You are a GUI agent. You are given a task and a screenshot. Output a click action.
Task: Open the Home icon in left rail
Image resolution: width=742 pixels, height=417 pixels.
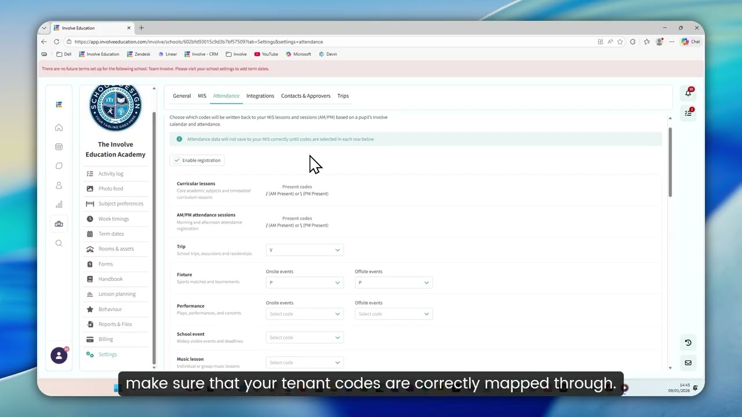pos(59,127)
